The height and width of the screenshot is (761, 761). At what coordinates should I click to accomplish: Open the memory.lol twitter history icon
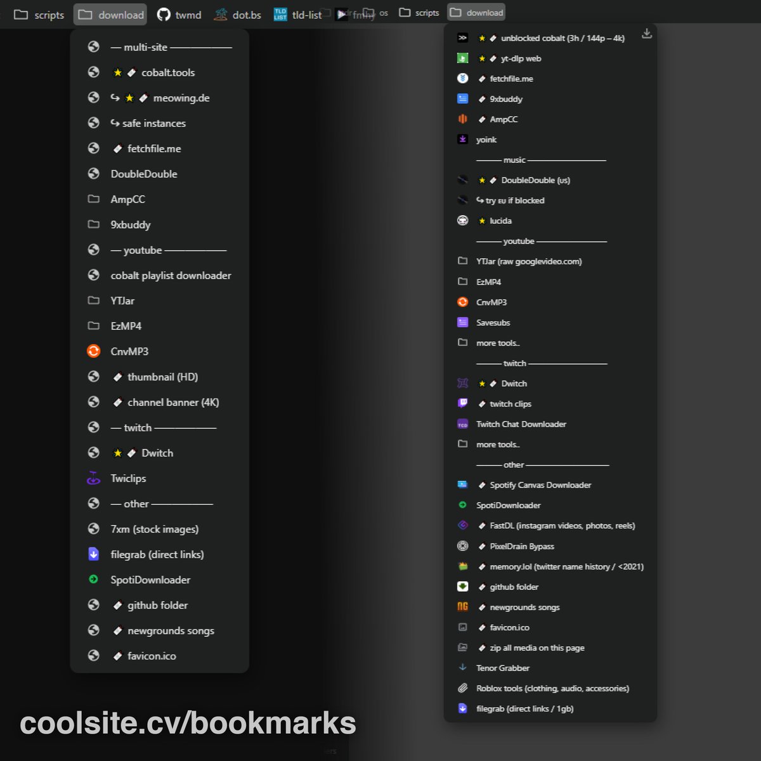tap(462, 566)
